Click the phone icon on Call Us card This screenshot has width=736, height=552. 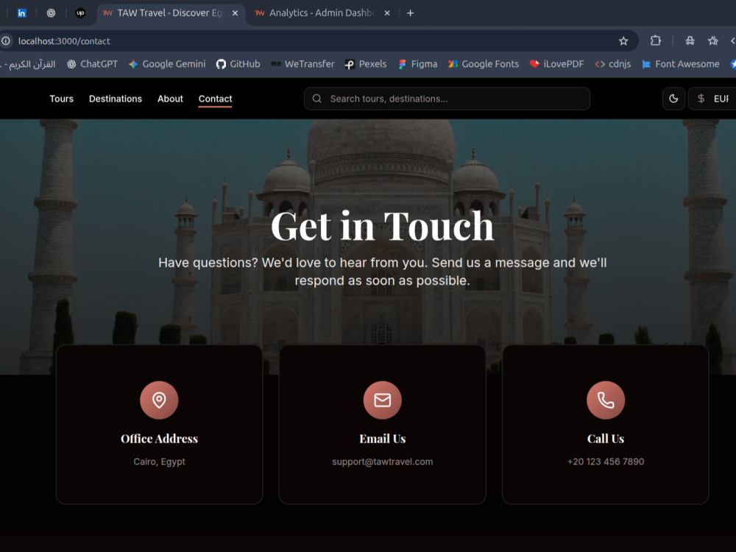[x=606, y=400]
